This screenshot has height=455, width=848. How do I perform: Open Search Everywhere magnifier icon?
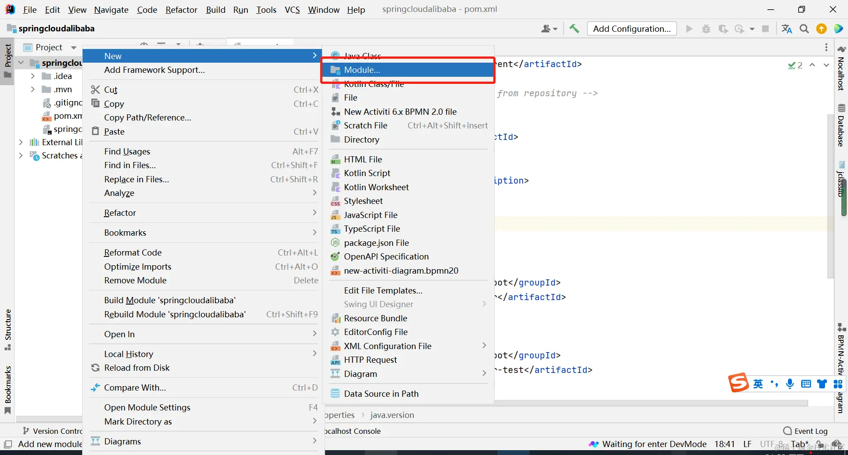click(x=804, y=29)
